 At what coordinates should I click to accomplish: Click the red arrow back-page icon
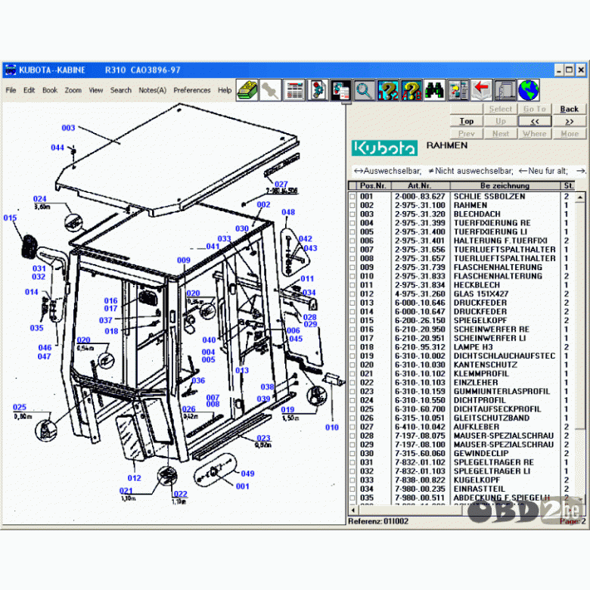coord(481,90)
